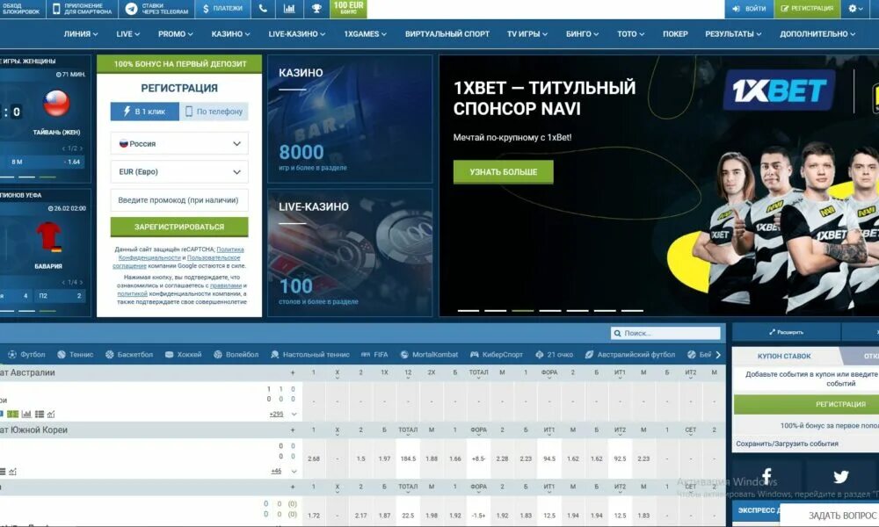Select the Футбол sport filter

point(26,355)
